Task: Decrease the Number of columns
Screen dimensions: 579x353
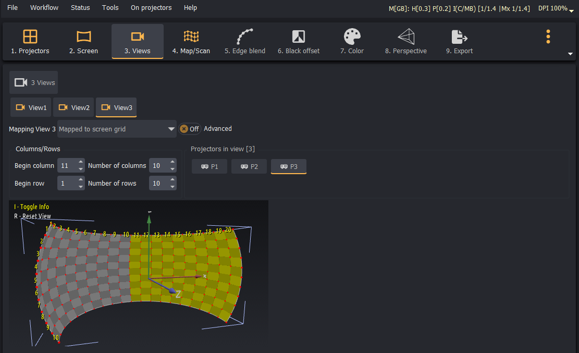Action: [173, 169]
